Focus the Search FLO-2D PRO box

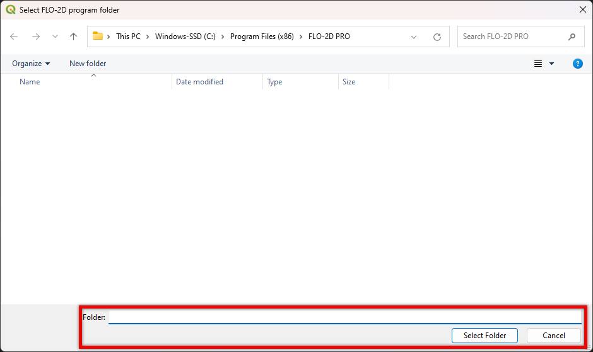(x=511, y=37)
